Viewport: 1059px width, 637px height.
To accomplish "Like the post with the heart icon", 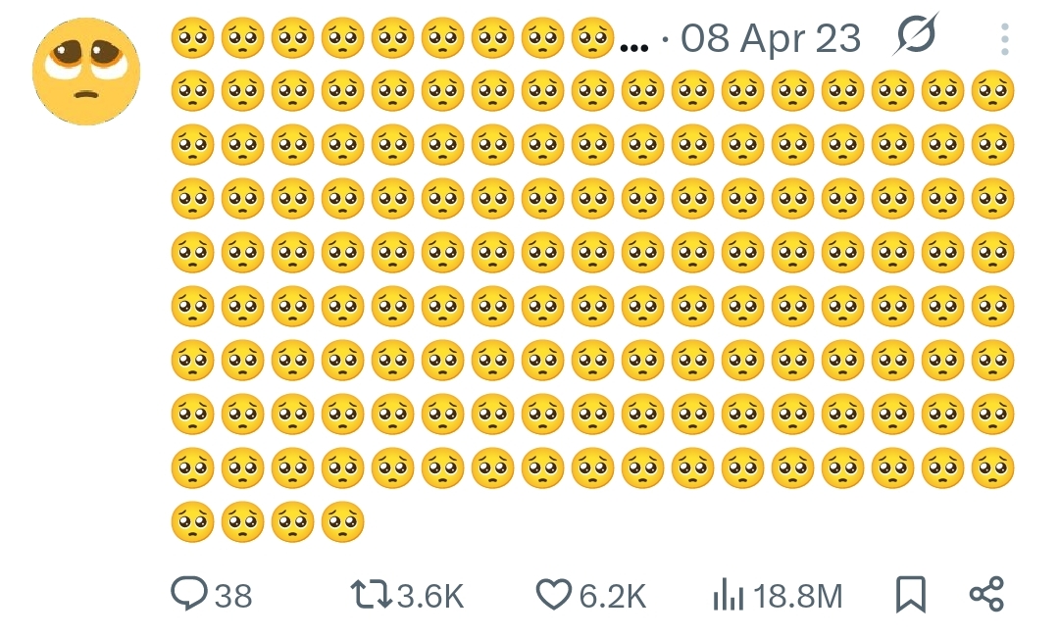I will [x=554, y=594].
